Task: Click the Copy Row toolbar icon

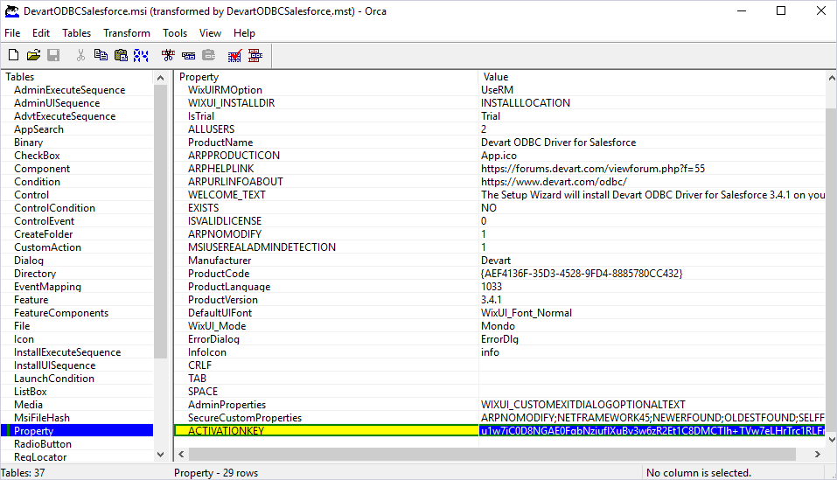Action: (x=188, y=55)
